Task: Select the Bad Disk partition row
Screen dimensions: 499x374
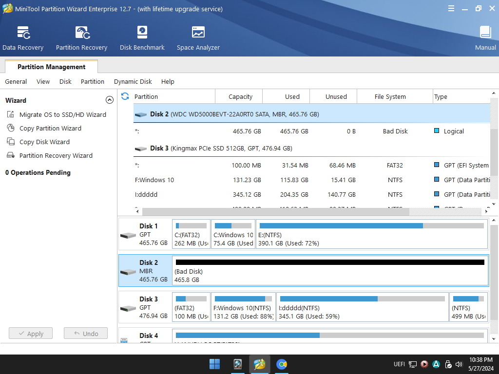Action: 311,131
